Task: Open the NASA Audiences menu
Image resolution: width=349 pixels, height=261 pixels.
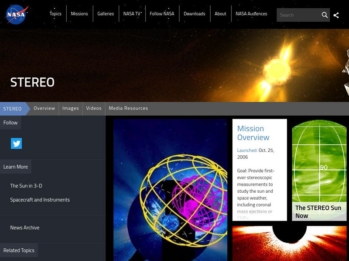Action: pos(251,14)
